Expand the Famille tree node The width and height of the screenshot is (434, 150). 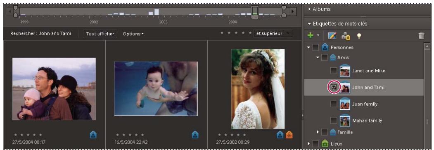coord(318,132)
